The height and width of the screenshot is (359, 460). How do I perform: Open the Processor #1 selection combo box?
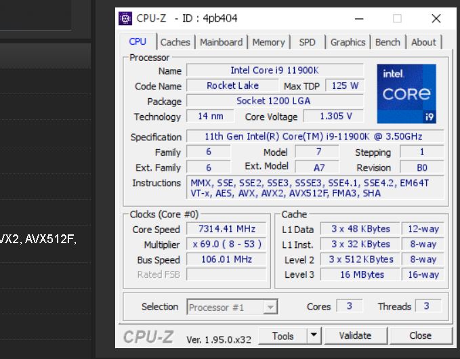[x=232, y=307]
